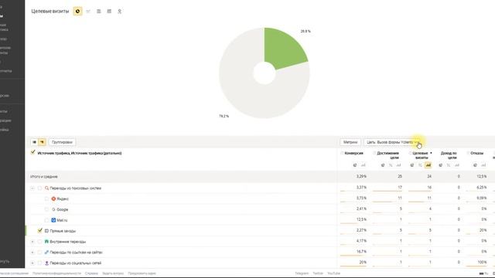The height and width of the screenshot is (278, 495).
Task: Click the Google row label
Action: (62, 209)
